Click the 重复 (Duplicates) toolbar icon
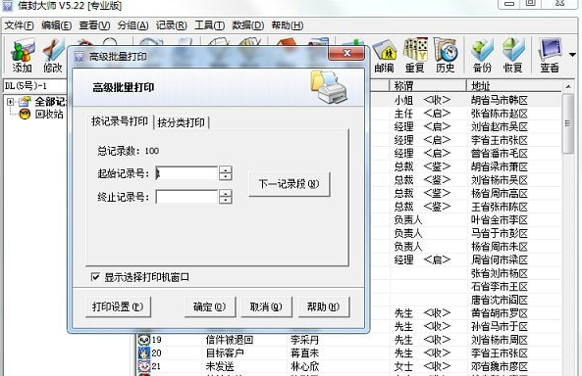 point(415,56)
